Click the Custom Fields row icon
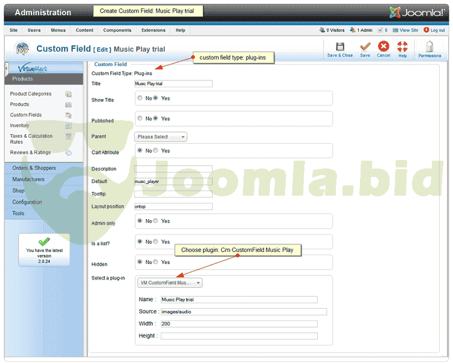This screenshot has height=363, width=453. click(68, 115)
